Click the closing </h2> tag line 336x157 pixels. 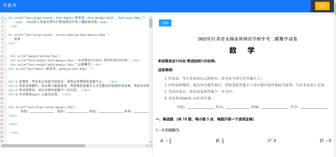[x=13, y=26]
